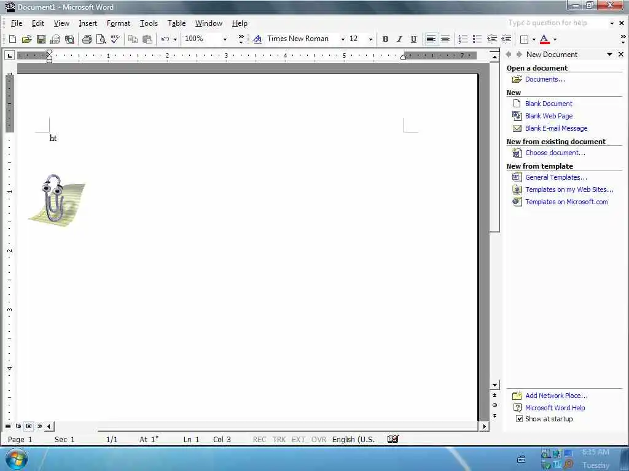This screenshot has width=629, height=471.
Task: Open New Document task pane menu arrow
Action: [610, 54]
